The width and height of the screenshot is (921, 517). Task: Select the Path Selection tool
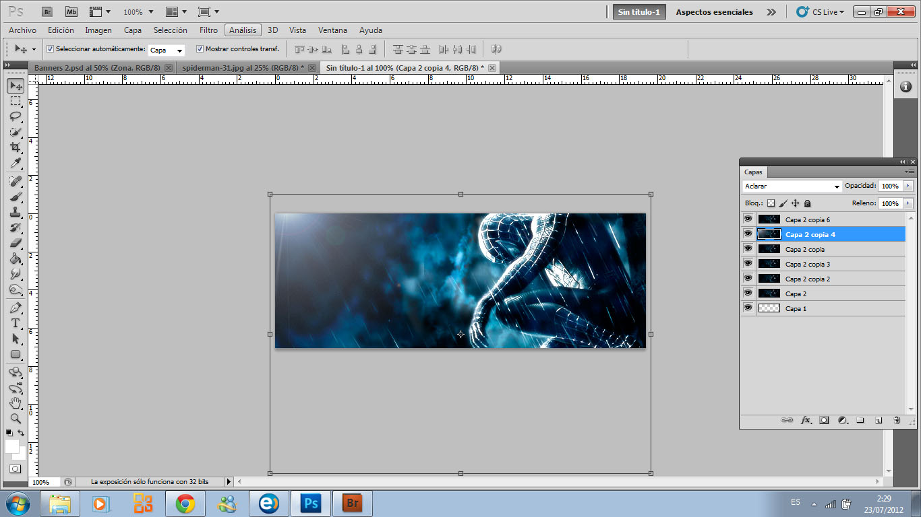[16, 339]
